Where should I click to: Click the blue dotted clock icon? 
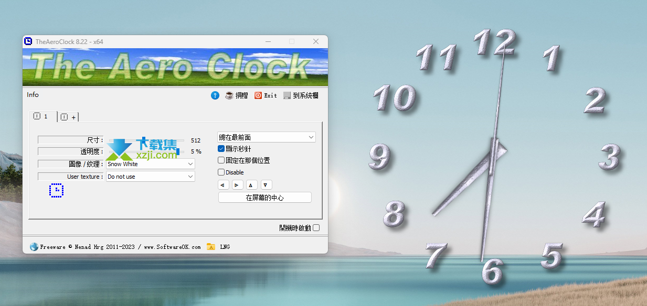tap(56, 190)
